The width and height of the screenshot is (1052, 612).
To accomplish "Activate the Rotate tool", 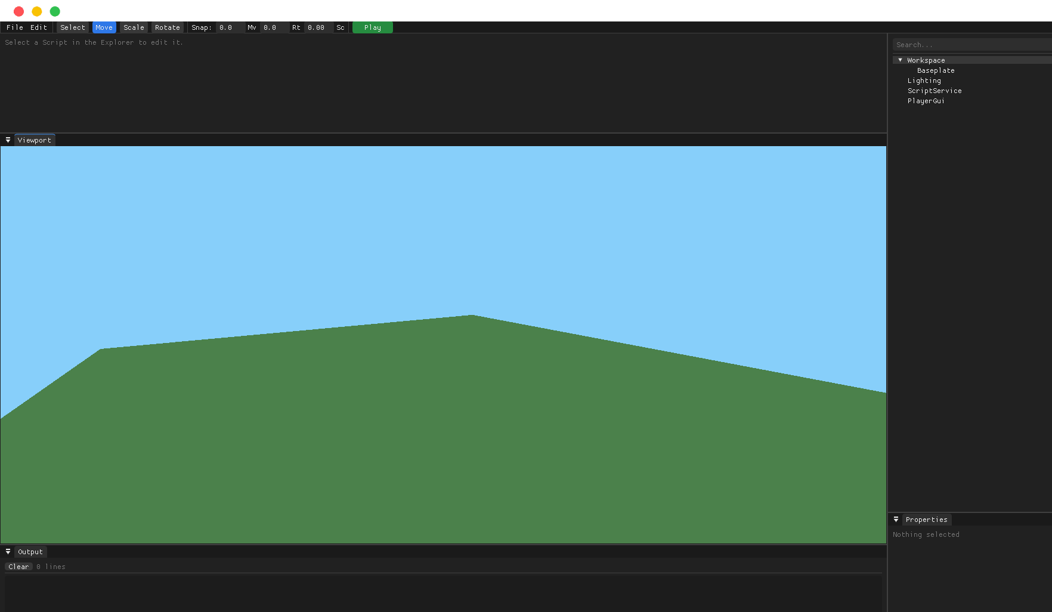I will coord(167,27).
